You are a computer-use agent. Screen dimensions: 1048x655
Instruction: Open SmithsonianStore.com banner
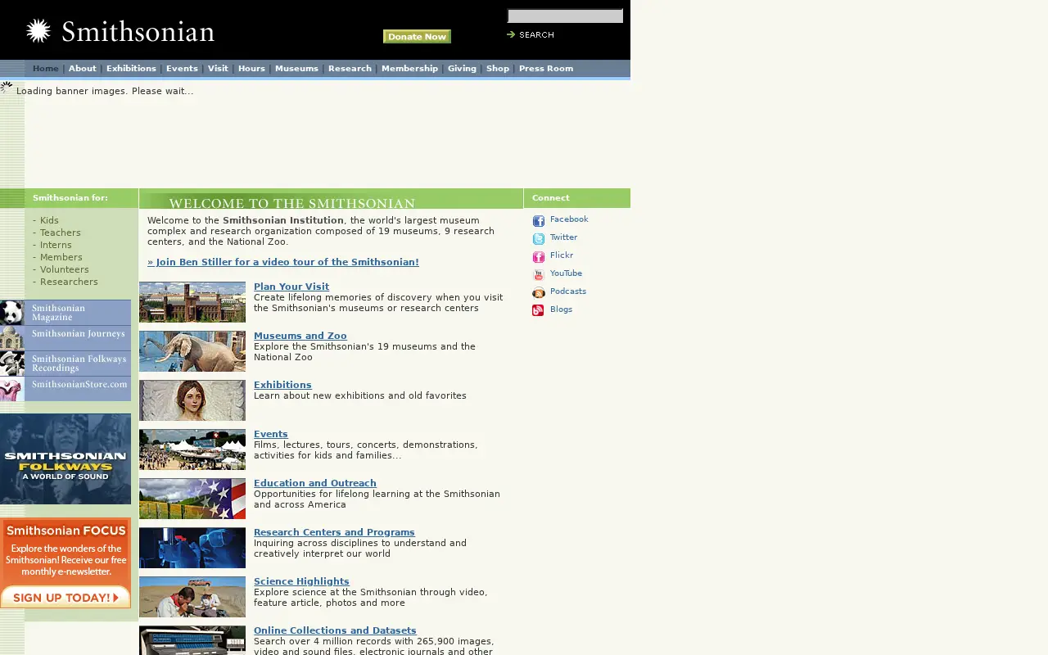click(65, 389)
